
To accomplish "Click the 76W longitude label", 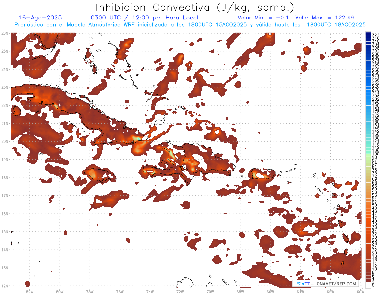I will (120, 292).
